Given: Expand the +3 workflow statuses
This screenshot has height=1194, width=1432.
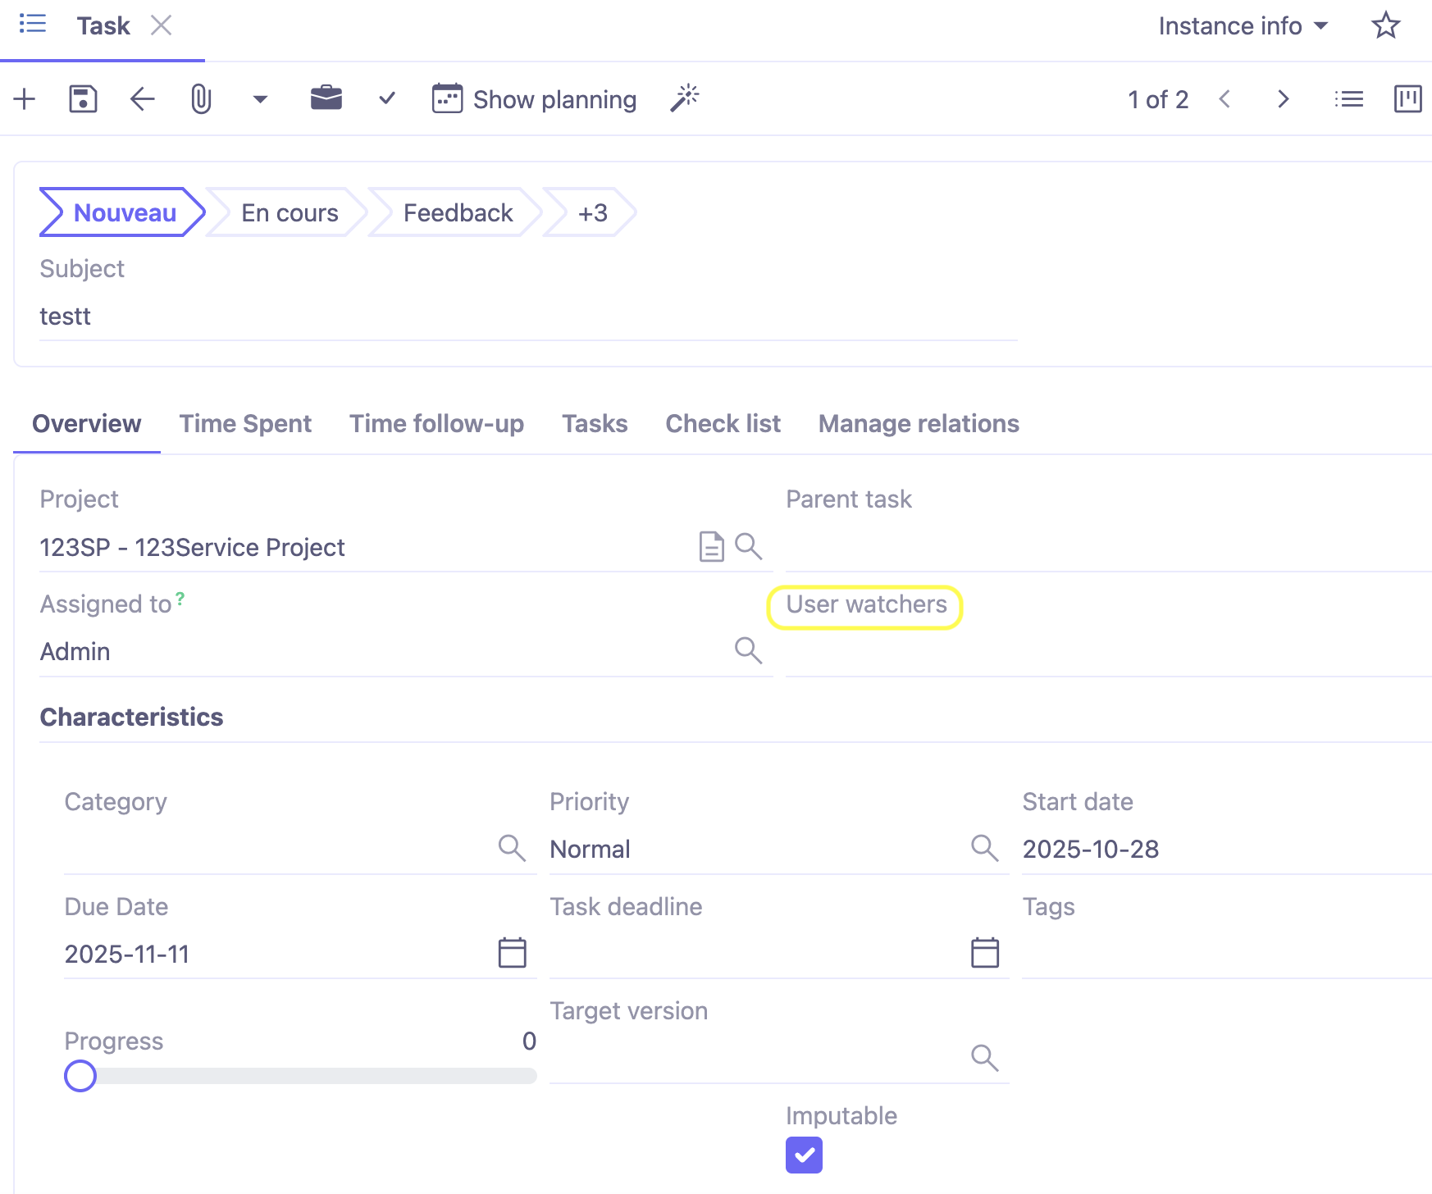Looking at the screenshot, I should click(x=592, y=212).
